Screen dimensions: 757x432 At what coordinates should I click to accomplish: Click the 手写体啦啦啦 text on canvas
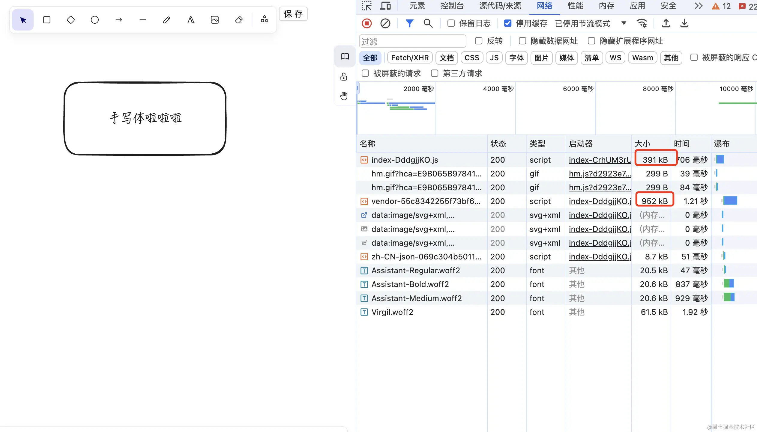145,118
